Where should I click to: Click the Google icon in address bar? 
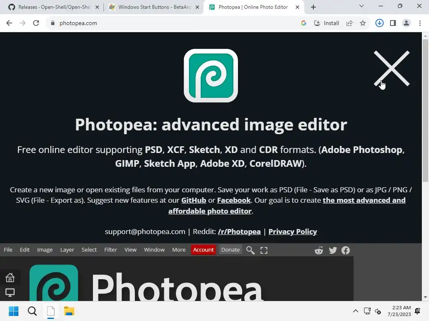point(303,23)
